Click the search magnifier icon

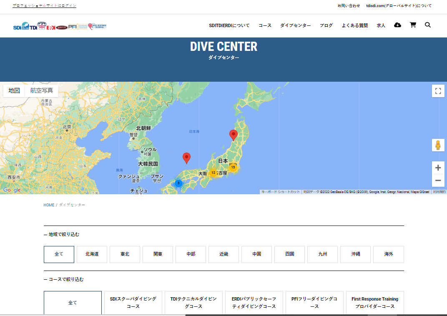coord(427,25)
